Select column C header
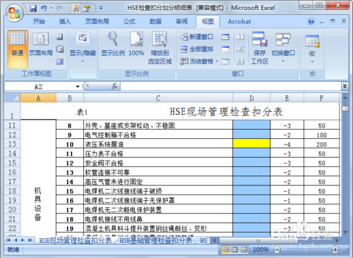Viewport: 353px width, 258px height. [158, 98]
